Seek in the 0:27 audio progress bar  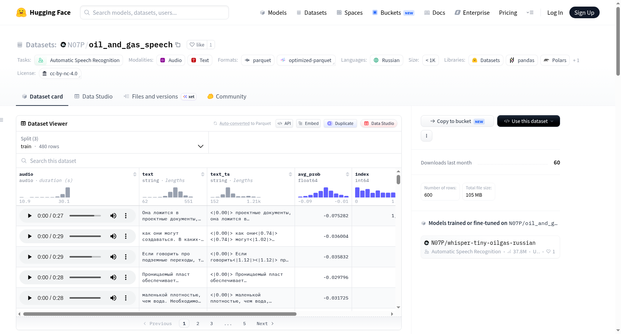coord(85,216)
